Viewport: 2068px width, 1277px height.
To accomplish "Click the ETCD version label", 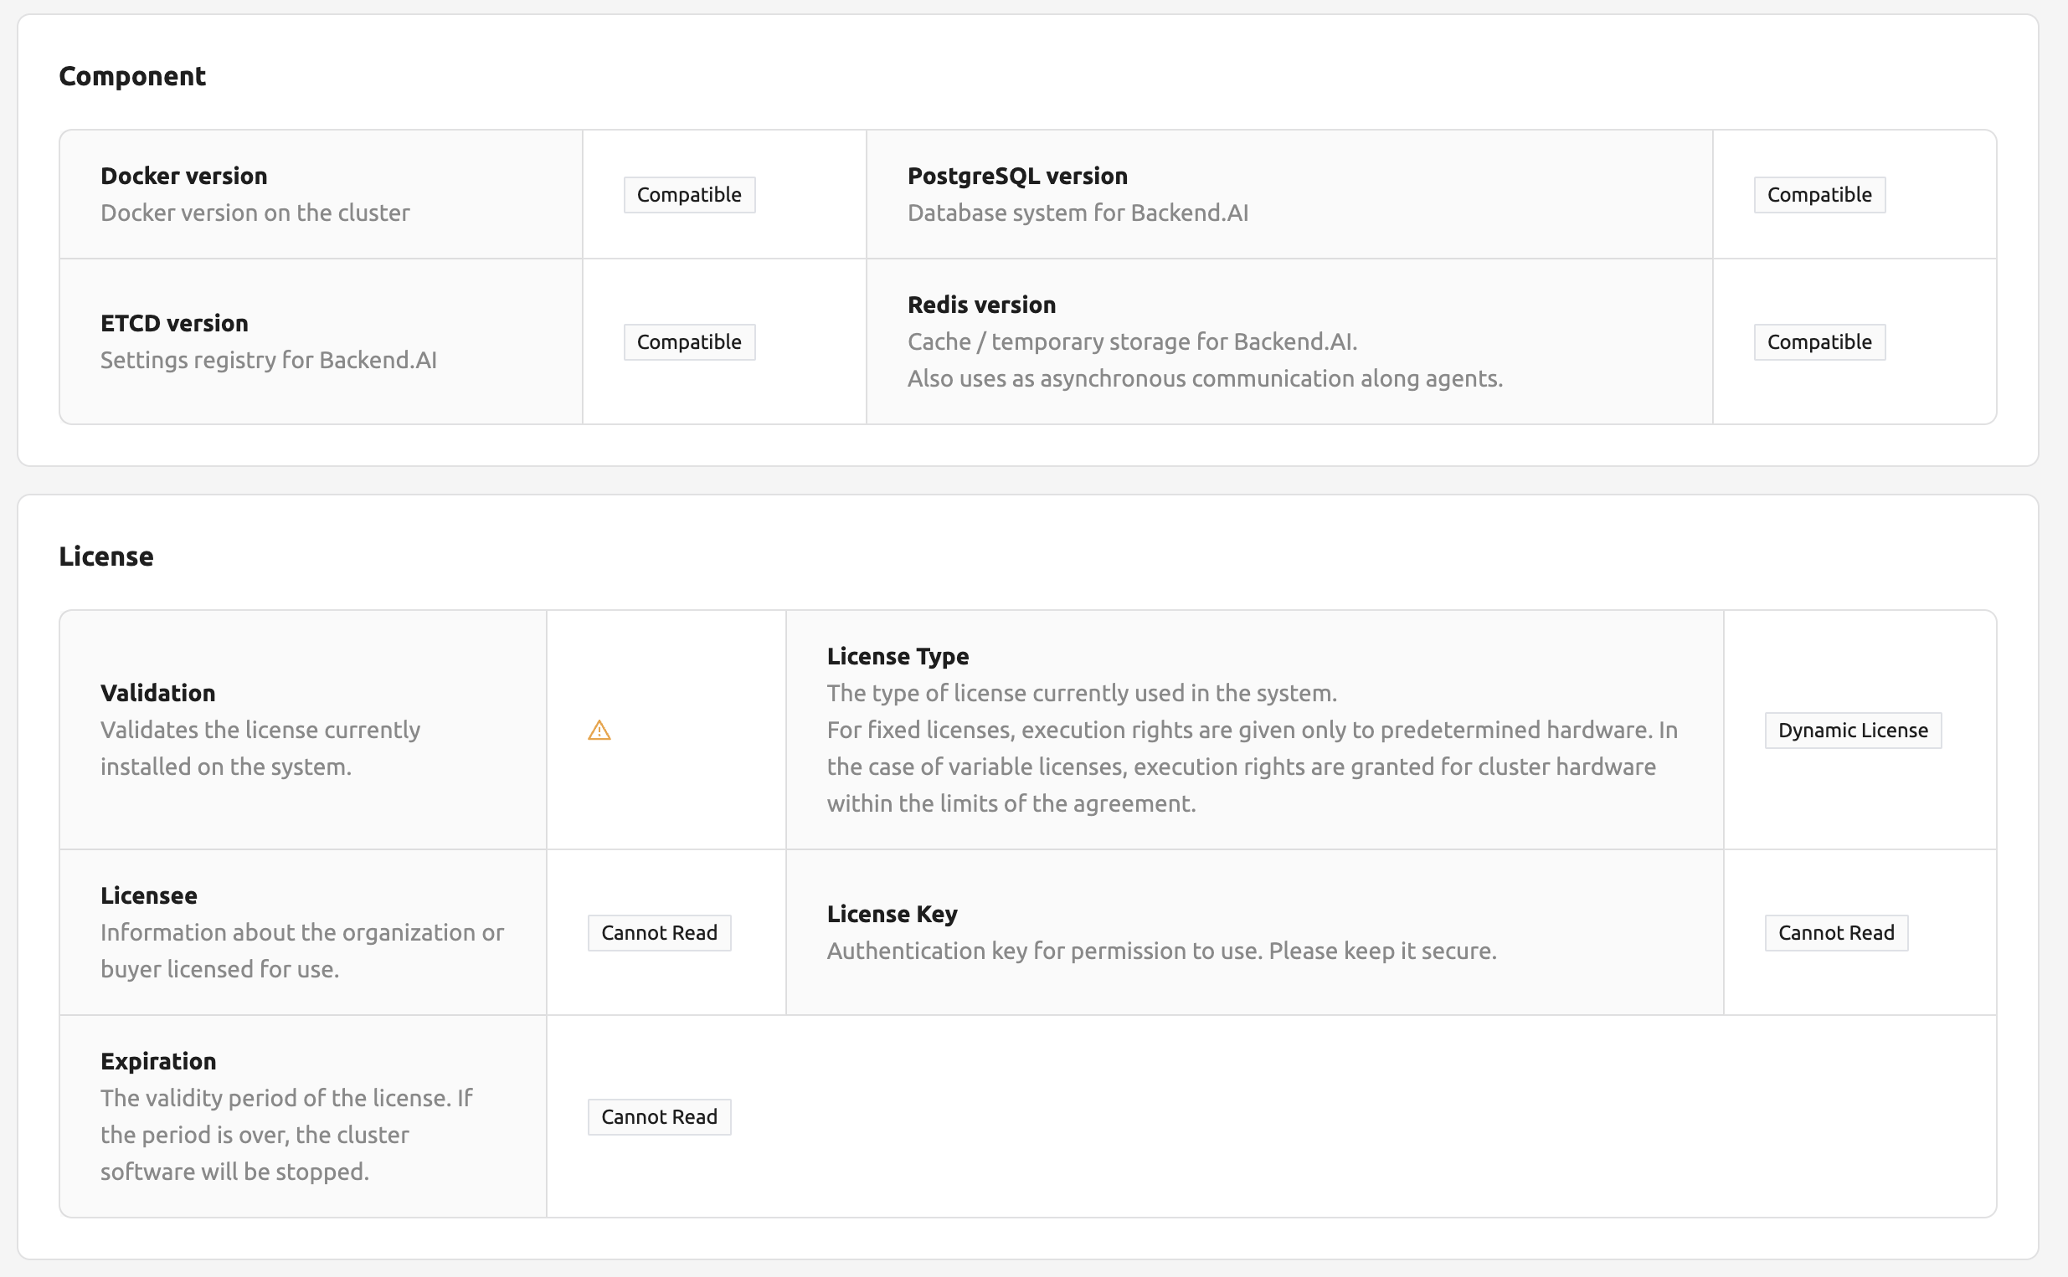I will tap(174, 323).
